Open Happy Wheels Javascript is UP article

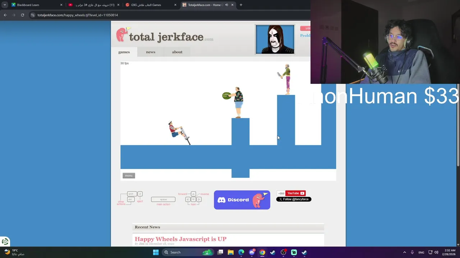pos(180,239)
